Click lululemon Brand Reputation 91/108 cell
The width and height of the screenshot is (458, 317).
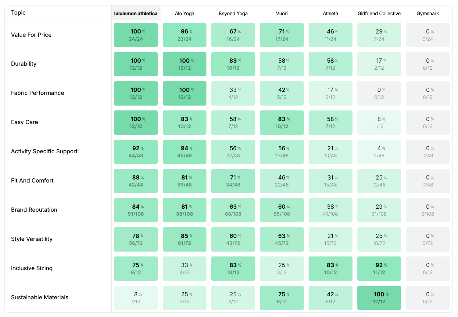tap(136, 210)
